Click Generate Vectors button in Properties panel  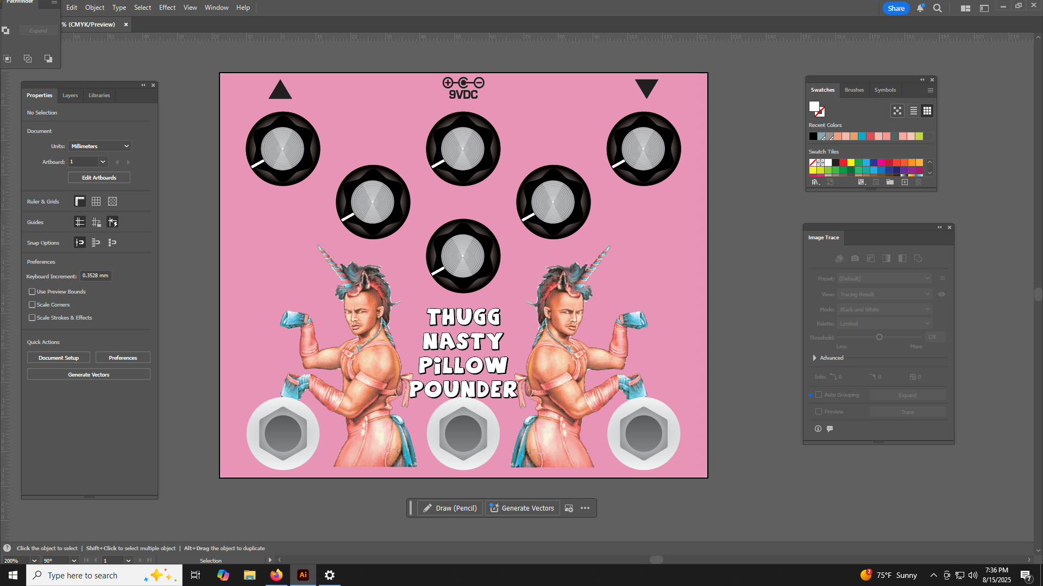(89, 374)
